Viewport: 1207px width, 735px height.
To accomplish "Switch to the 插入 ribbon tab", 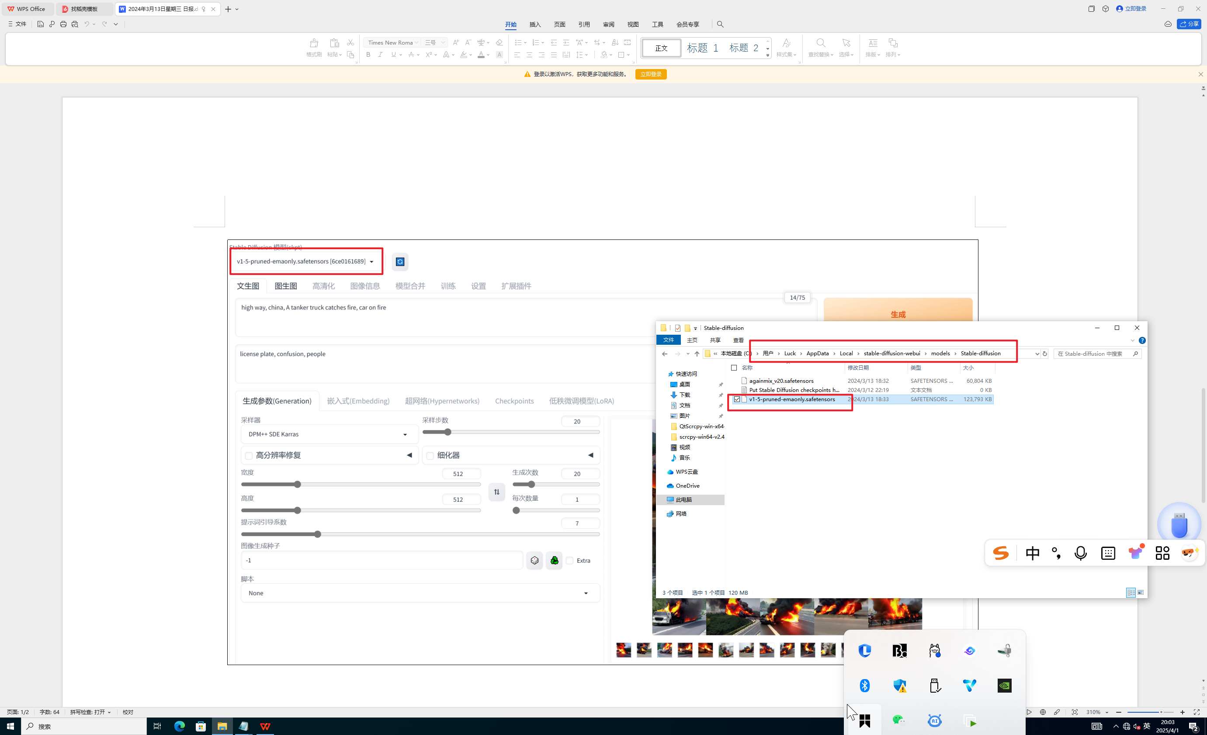I will [x=535, y=24].
